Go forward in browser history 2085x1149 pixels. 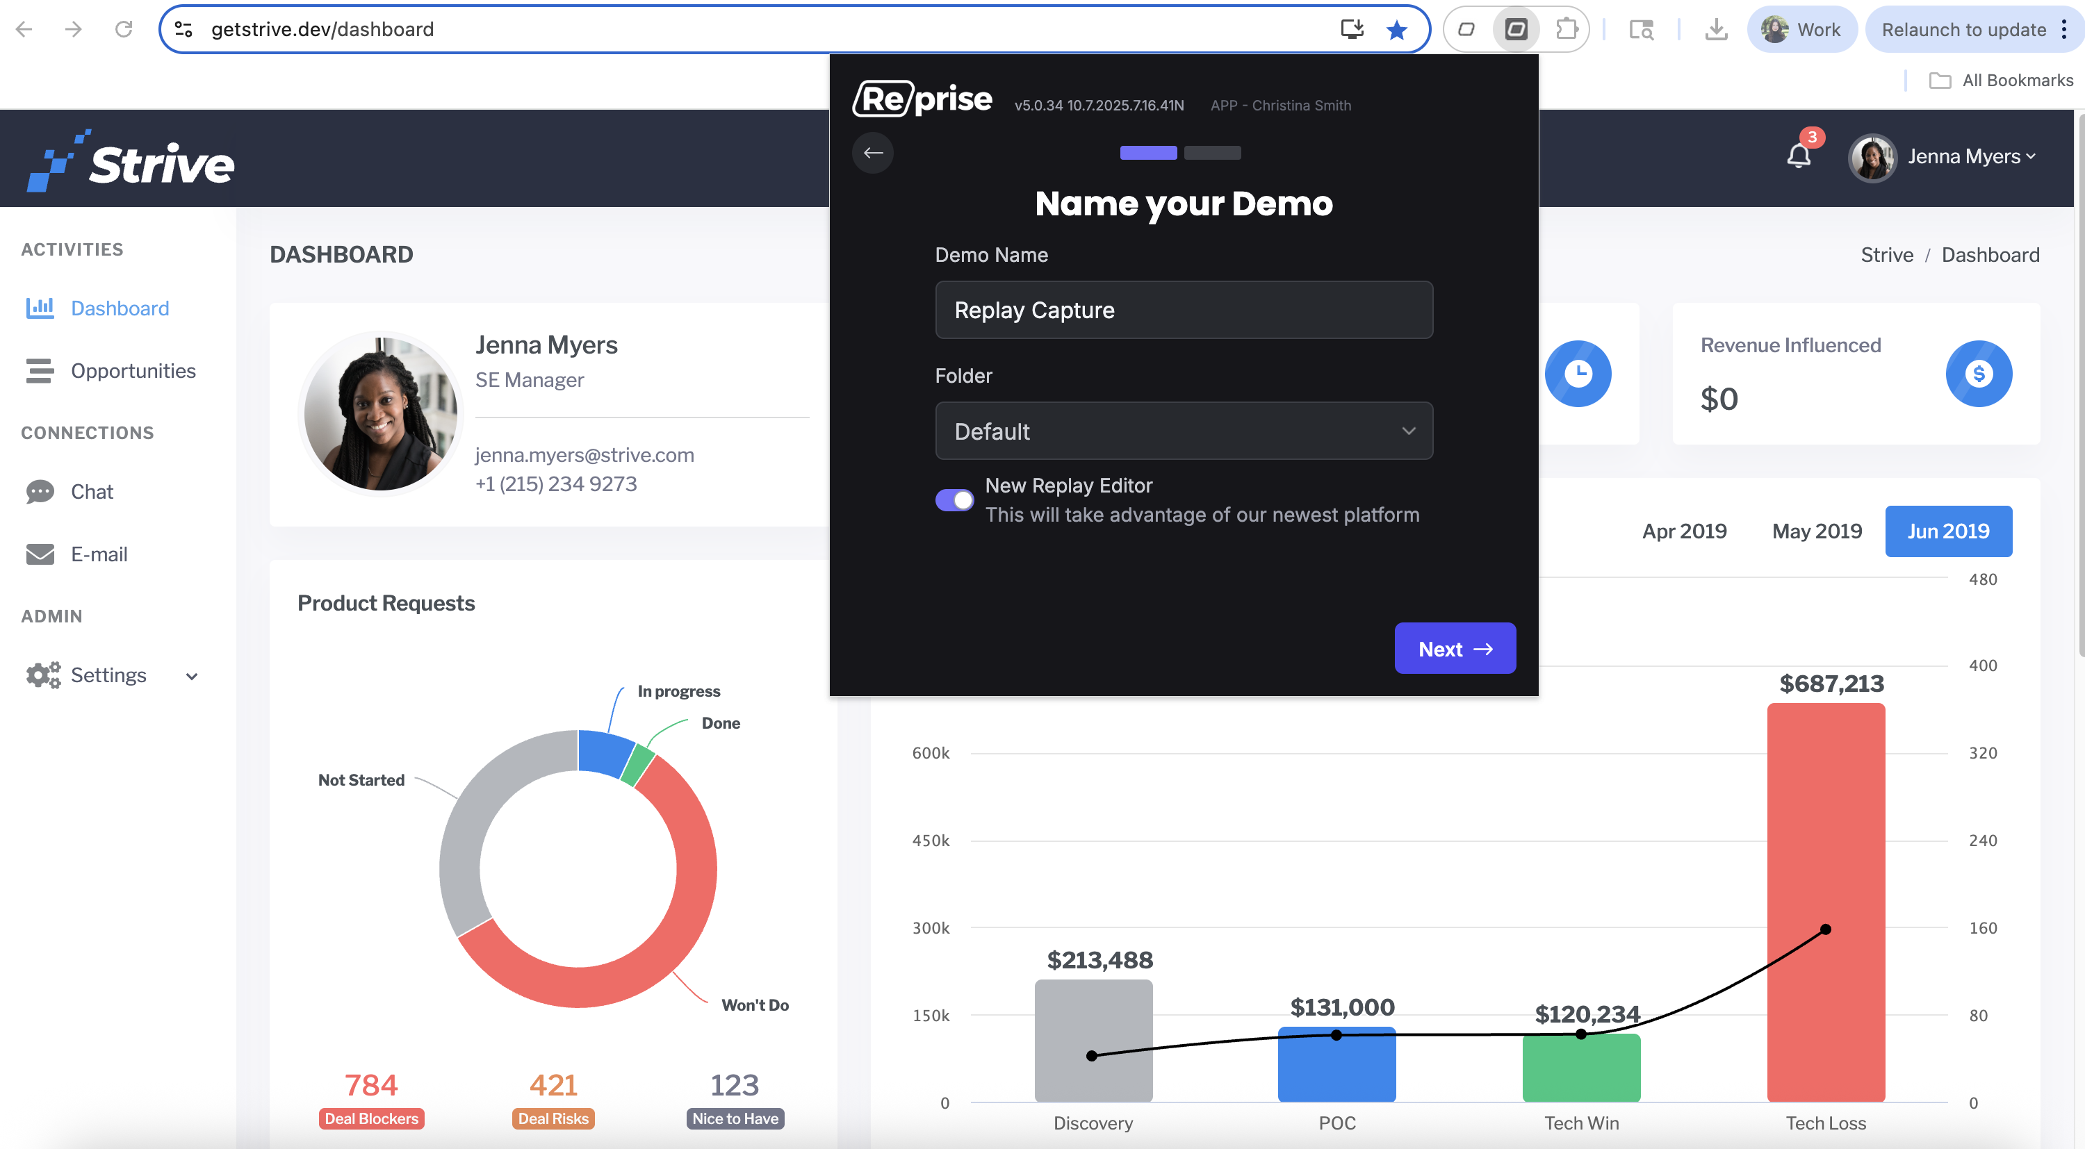click(74, 30)
